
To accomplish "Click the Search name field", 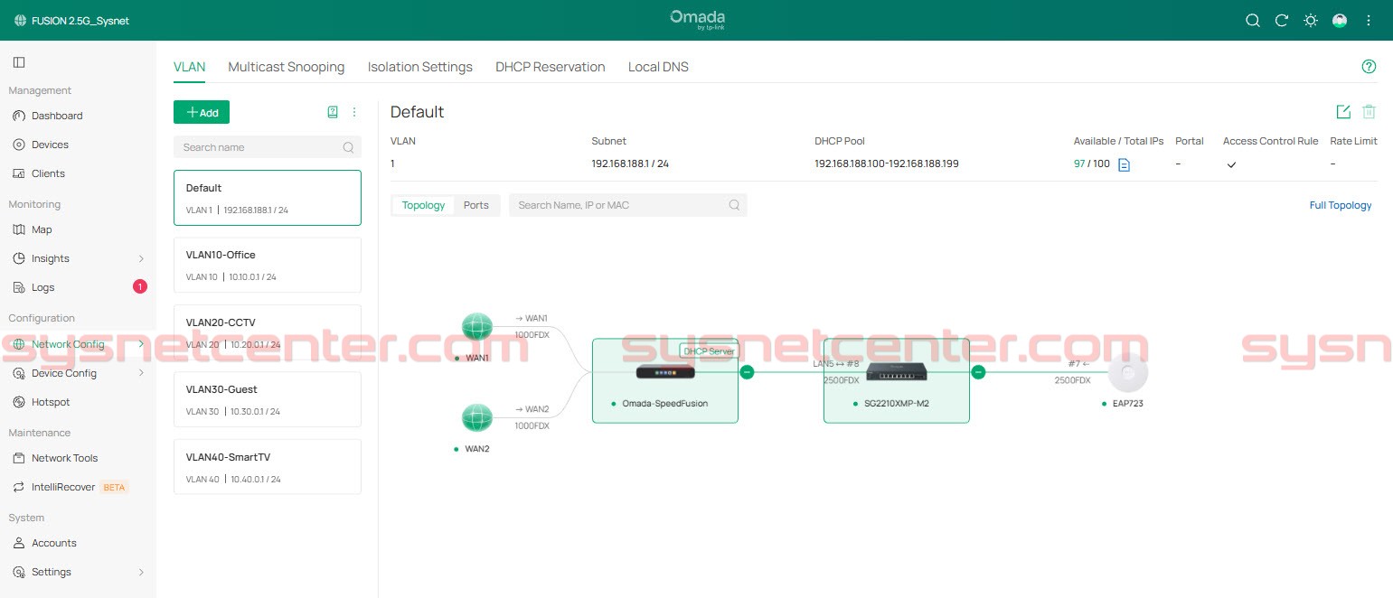I will click(x=268, y=147).
